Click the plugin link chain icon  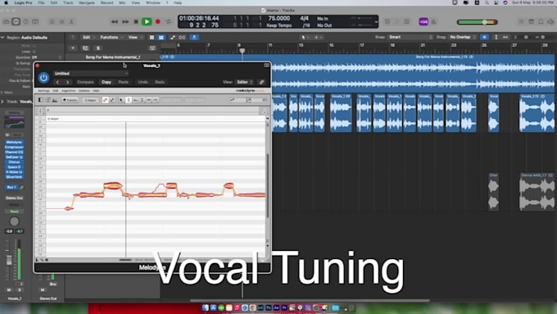pyautogui.click(x=262, y=82)
